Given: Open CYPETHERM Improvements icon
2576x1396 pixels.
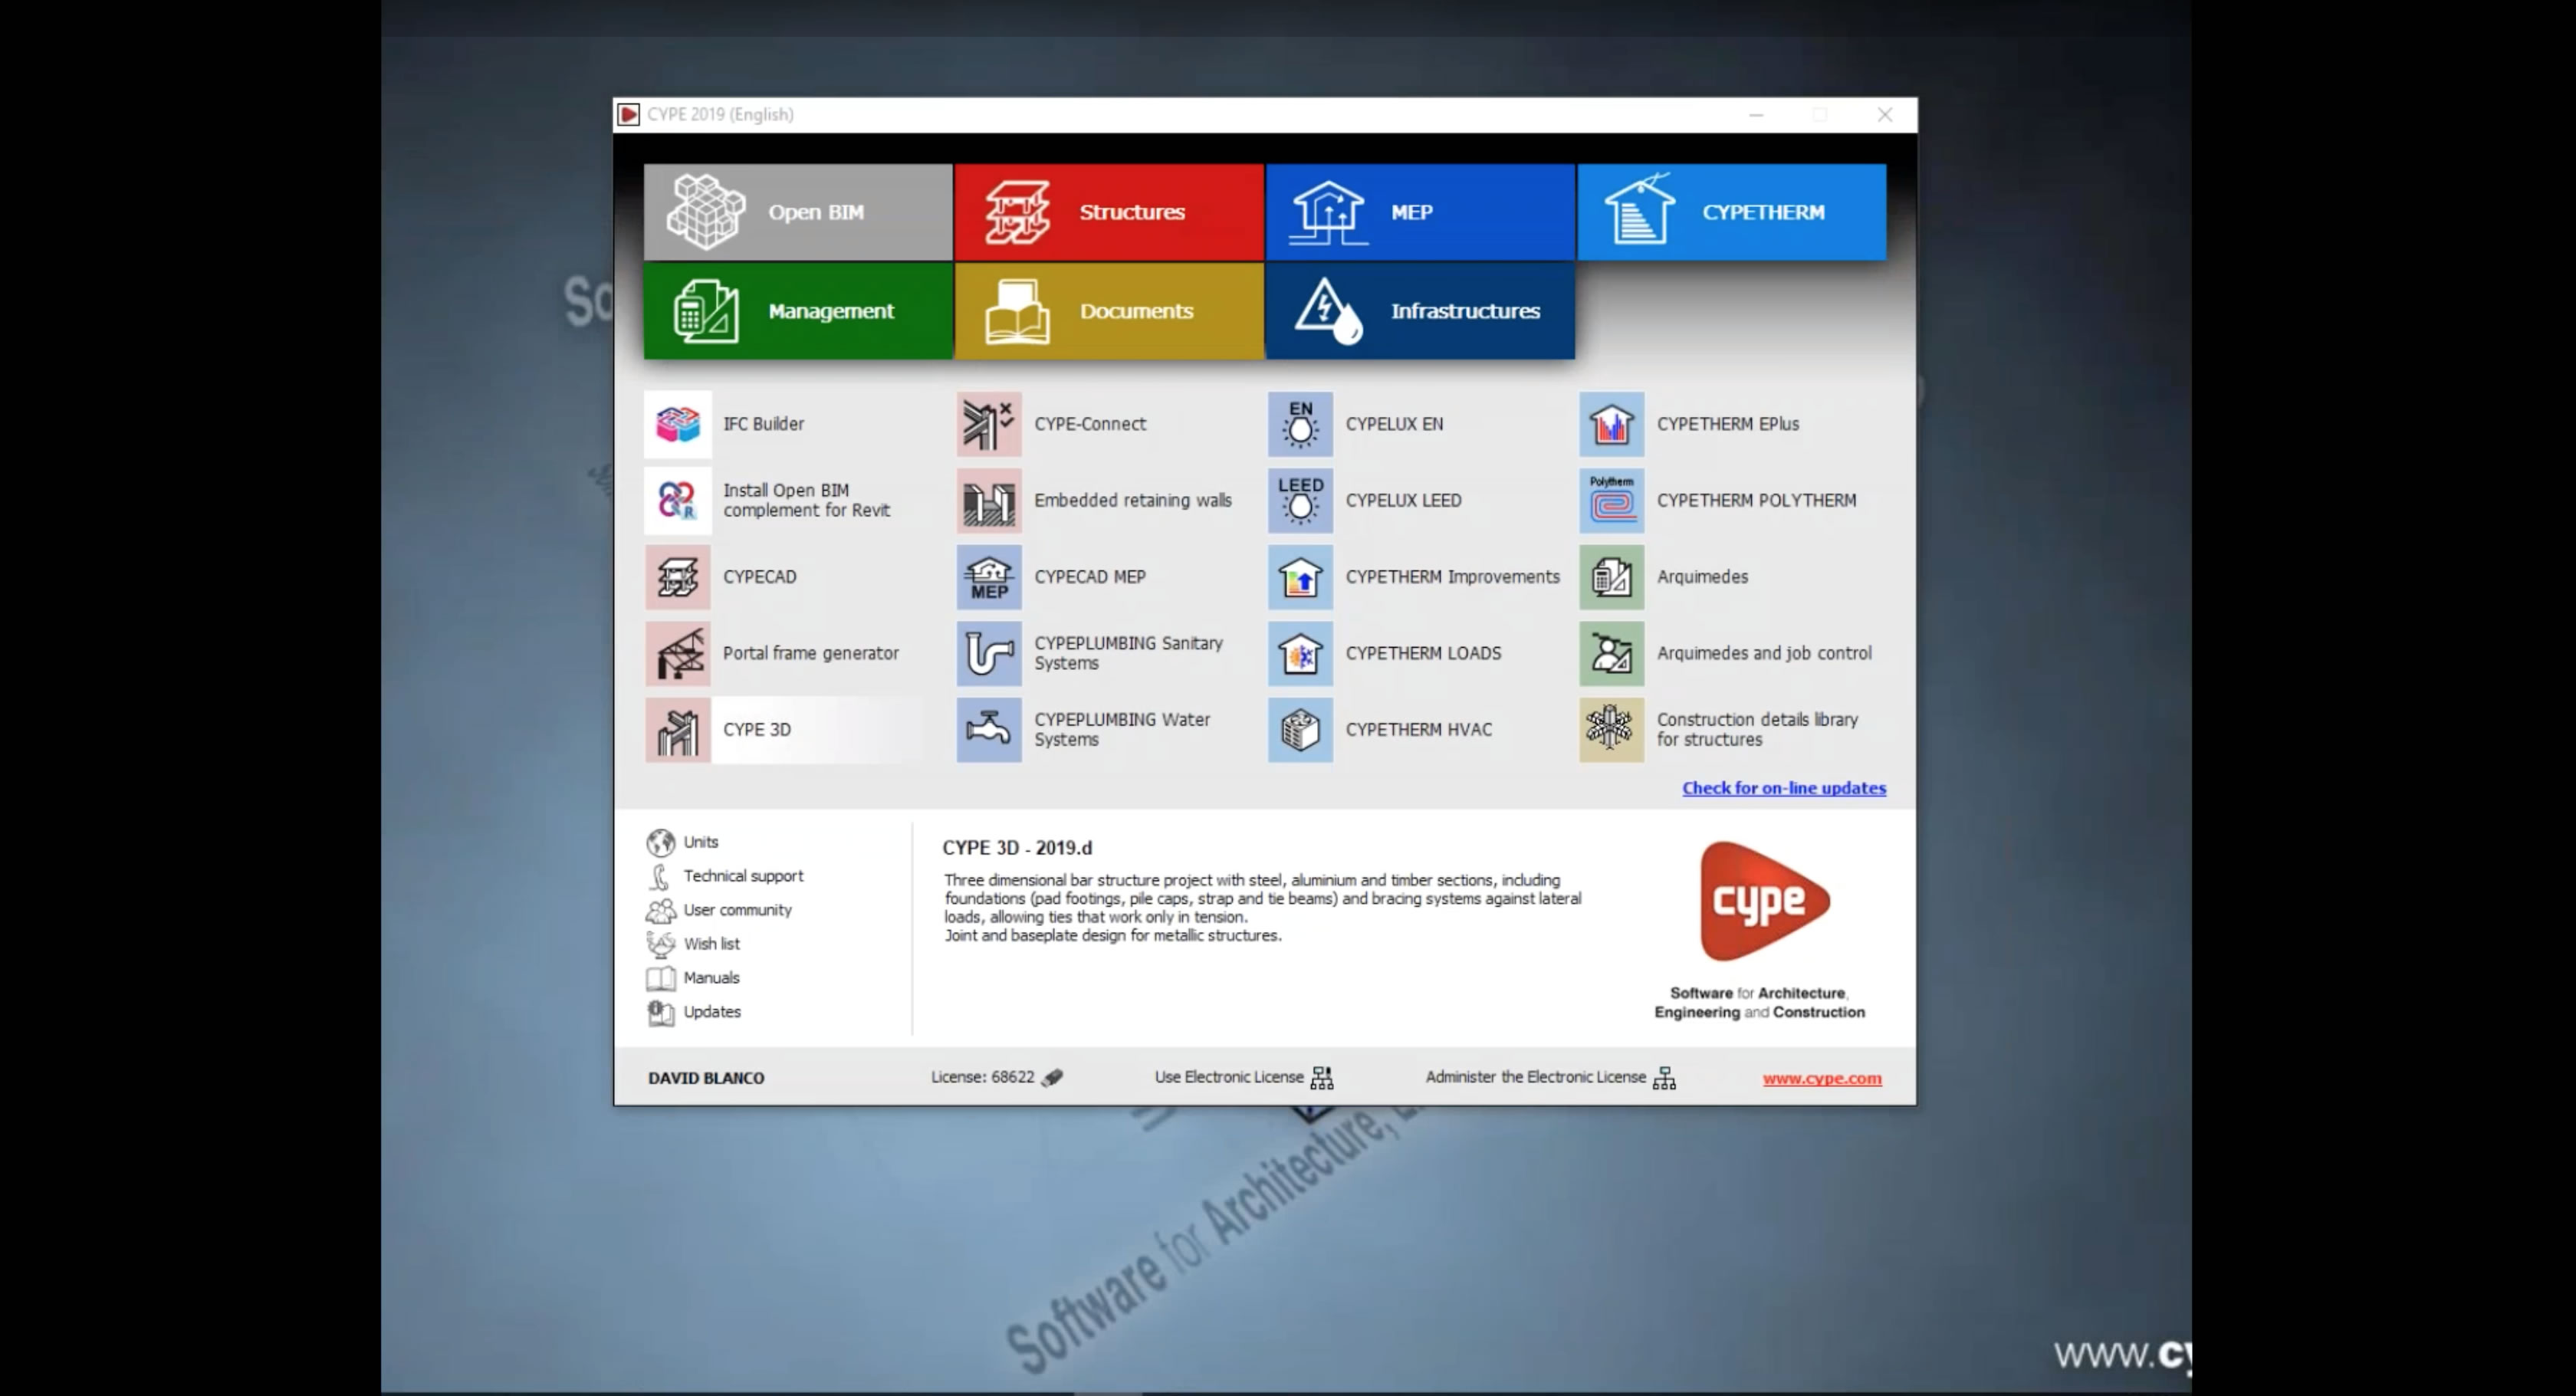Looking at the screenshot, I should coord(1300,577).
